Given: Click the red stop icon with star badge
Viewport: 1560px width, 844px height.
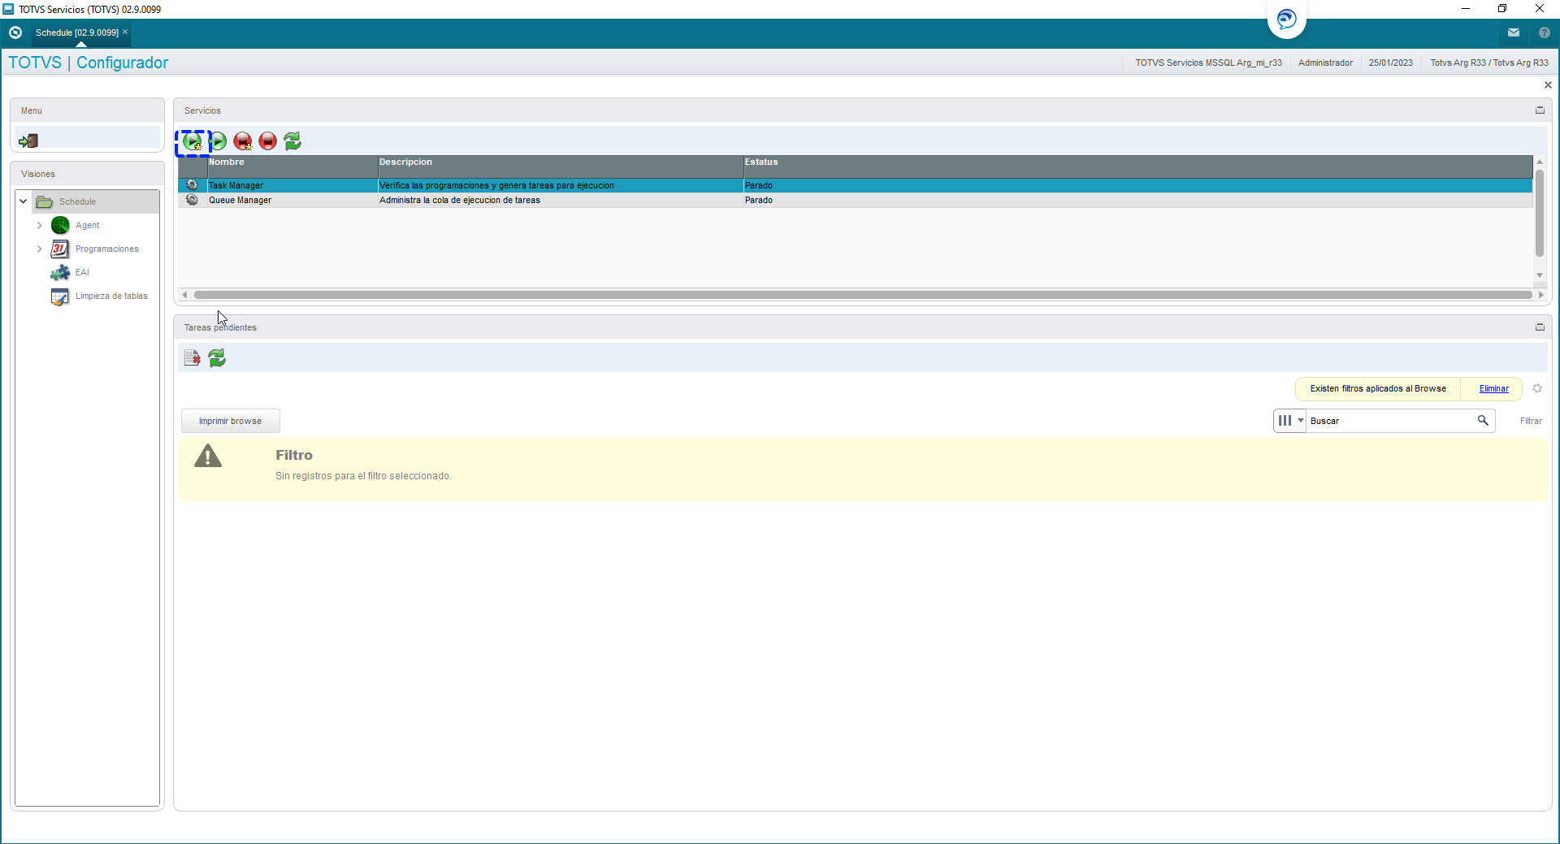Looking at the screenshot, I should point(243,141).
